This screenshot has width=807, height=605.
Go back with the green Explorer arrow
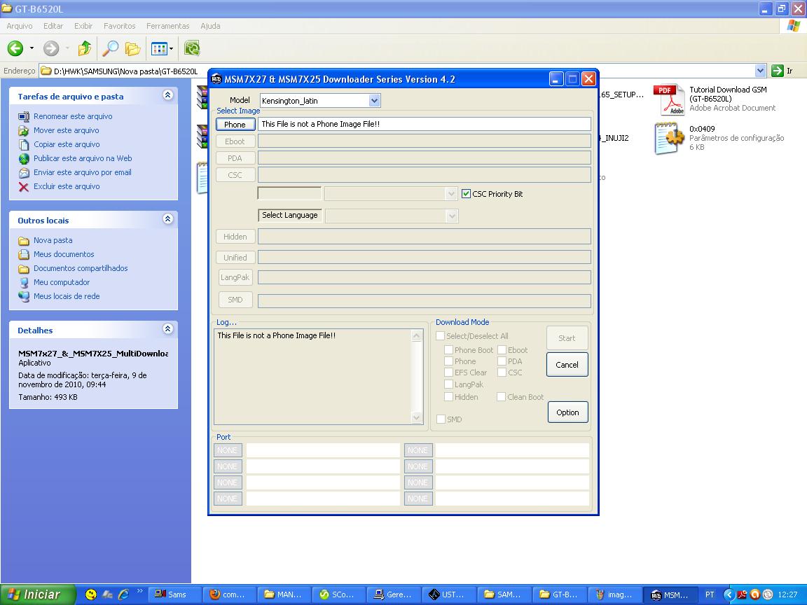(x=15, y=48)
